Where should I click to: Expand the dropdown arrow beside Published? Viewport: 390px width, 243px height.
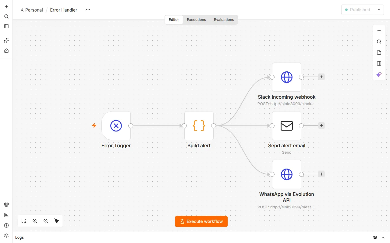click(379, 10)
